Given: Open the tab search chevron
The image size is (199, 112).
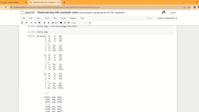Looking at the screenshot, I should (184, 2).
